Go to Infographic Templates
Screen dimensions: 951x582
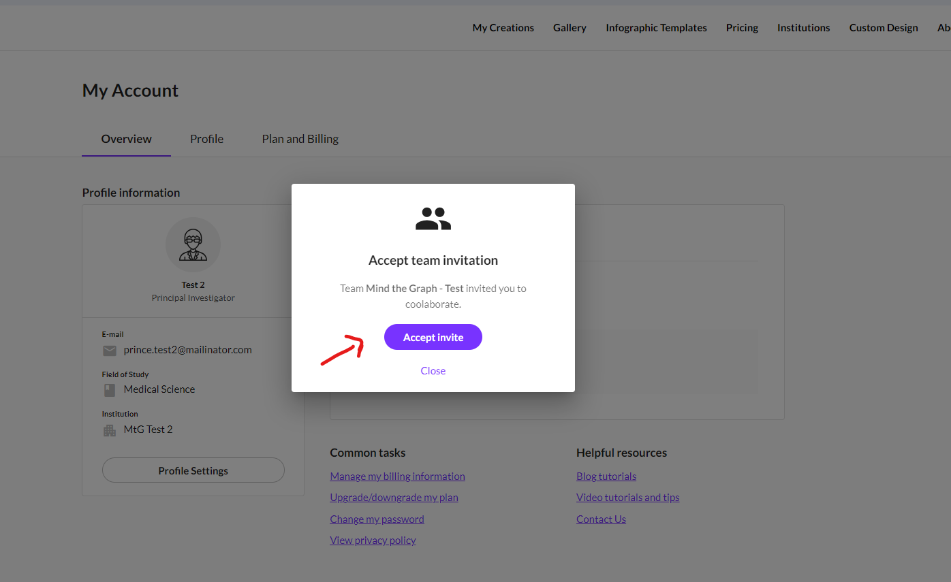pos(657,28)
